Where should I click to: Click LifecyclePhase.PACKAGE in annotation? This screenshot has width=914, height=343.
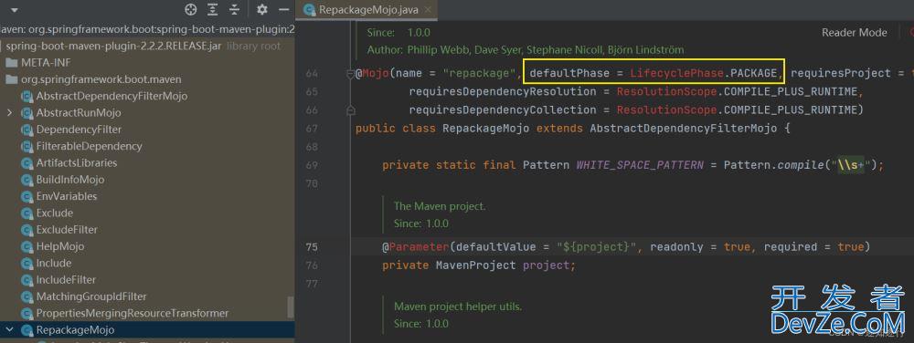coord(704,73)
